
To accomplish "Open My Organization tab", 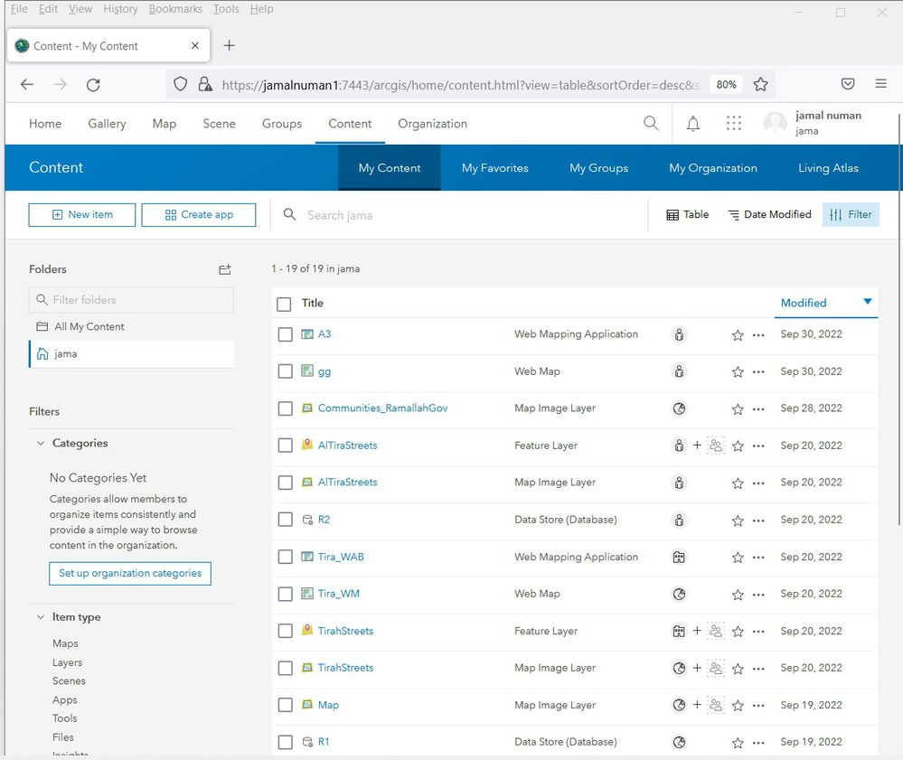I will [713, 168].
